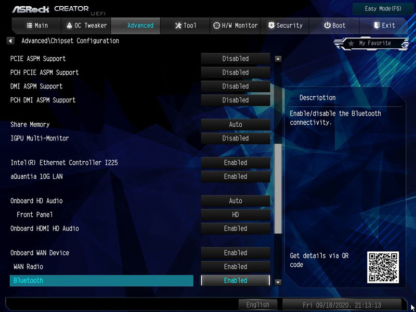Open PCH DMI ASPM Support options
Screen dimensions: 416x312
click(x=236, y=100)
